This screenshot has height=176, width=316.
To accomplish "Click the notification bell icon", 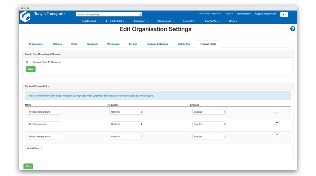I will 284,14.
